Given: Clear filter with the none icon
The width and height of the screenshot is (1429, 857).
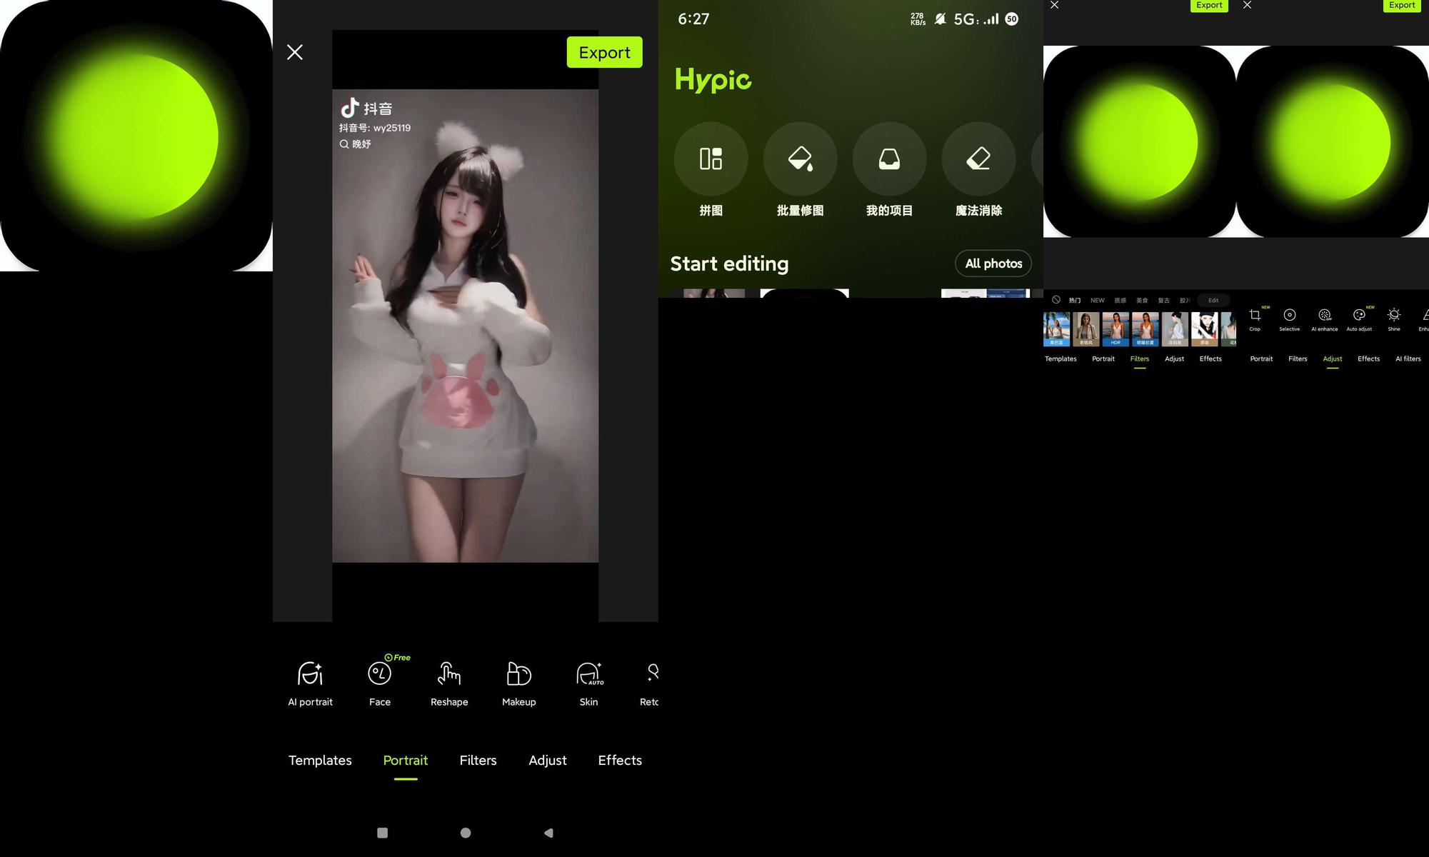Looking at the screenshot, I should tap(1056, 300).
